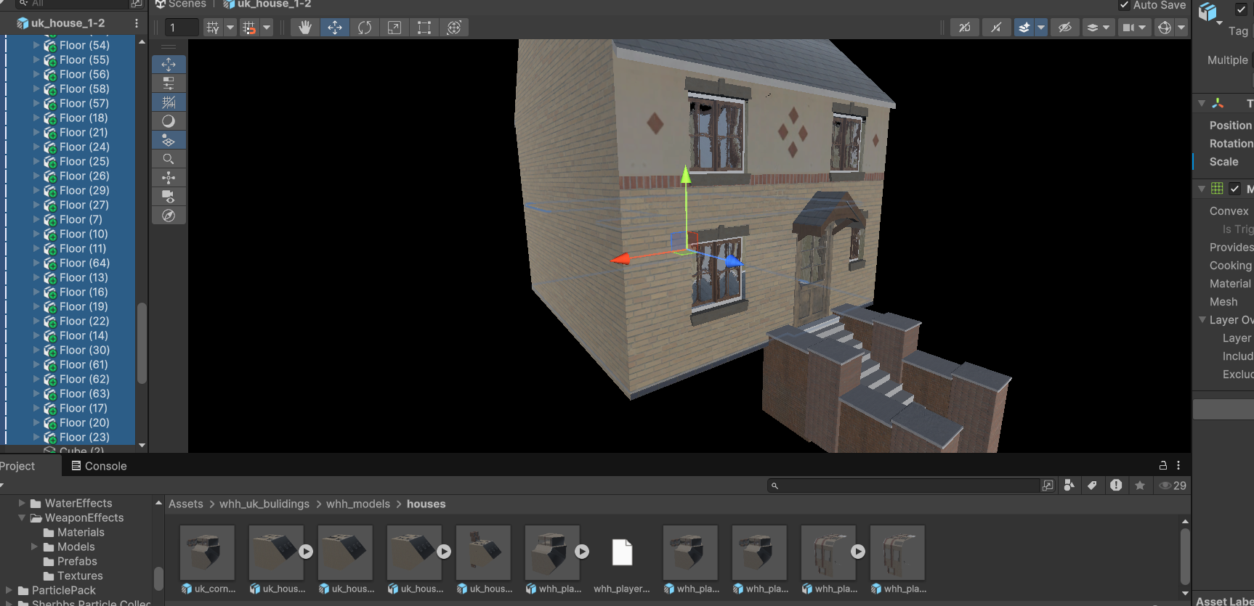Screen dimensions: 1254x606
Task: Select the Move tool in the top toolbar
Action: pyautogui.click(x=335, y=28)
